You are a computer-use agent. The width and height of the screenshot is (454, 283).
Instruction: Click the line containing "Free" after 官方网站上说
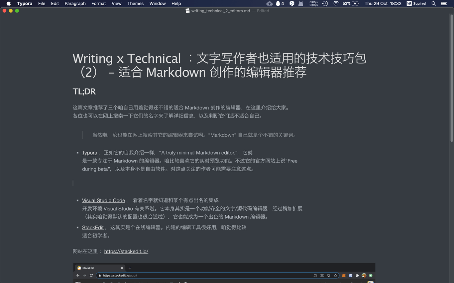190,161
